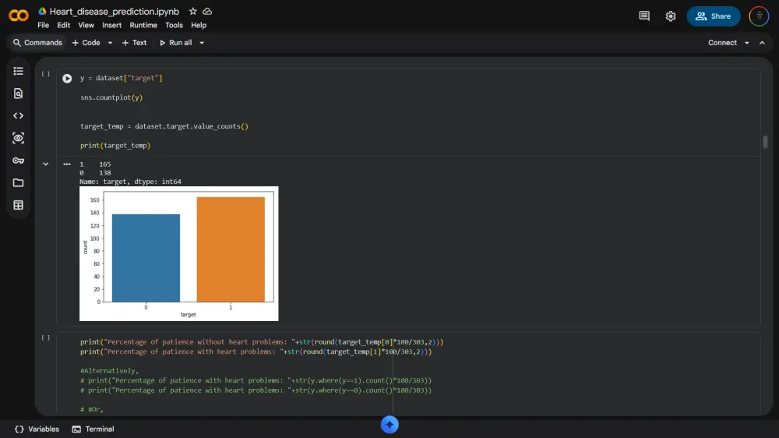Open the output actions three-dot menu
This screenshot has width=779, height=438.
coord(67,164)
